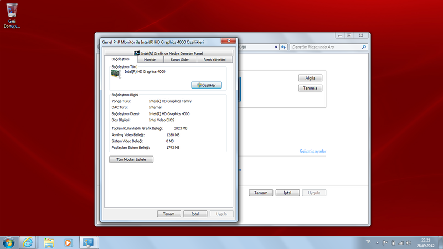
Task: Click the power battery tray icon
Action: [393, 242]
